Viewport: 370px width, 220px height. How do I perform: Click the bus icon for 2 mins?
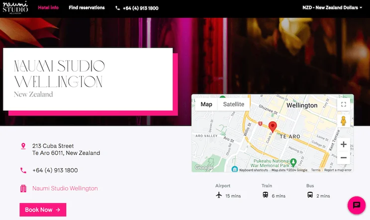[x=310, y=195]
